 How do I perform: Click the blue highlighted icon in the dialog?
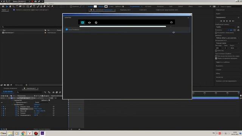(82, 23)
